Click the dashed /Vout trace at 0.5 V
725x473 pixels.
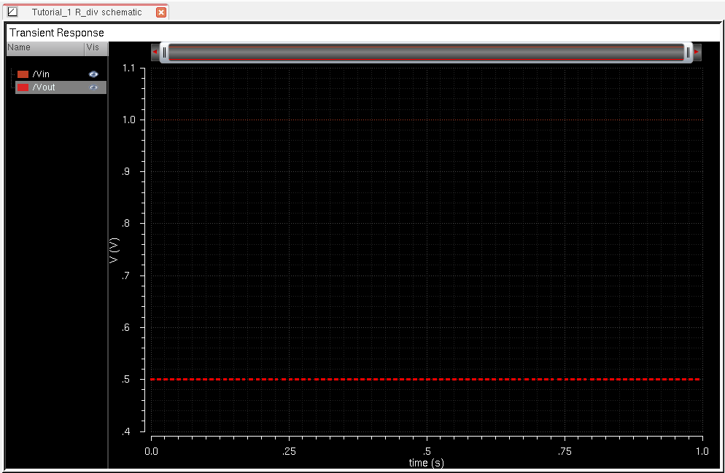425,379
